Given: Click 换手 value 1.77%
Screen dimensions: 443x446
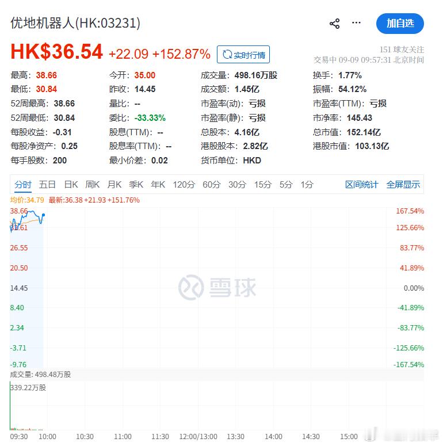Looking at the screenshot, I should [x=350, y=75].
